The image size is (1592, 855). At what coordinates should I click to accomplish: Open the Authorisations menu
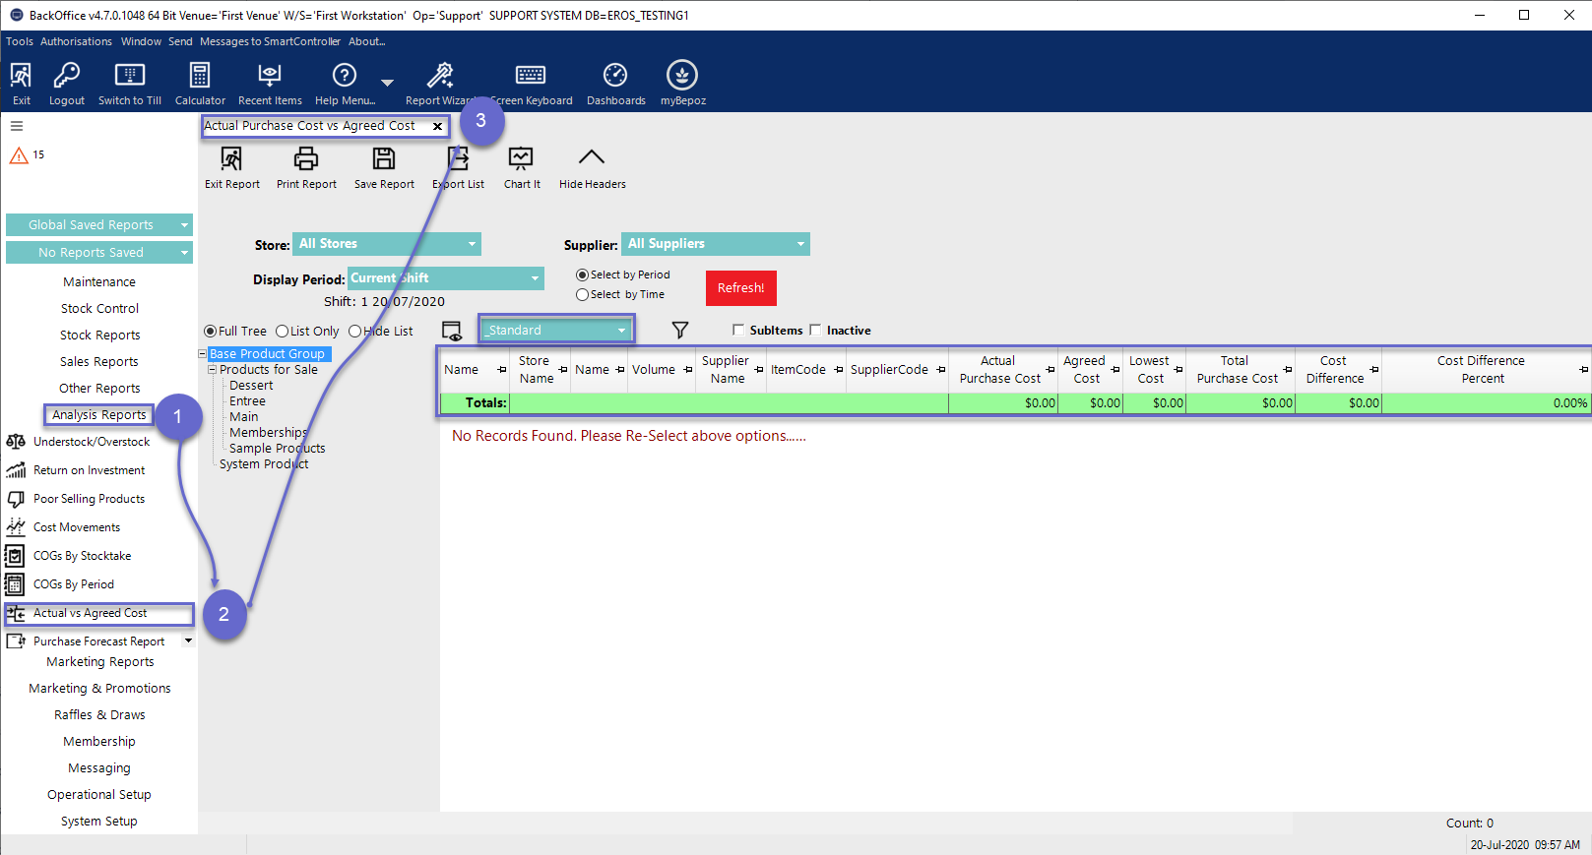[x=76, y=41]
